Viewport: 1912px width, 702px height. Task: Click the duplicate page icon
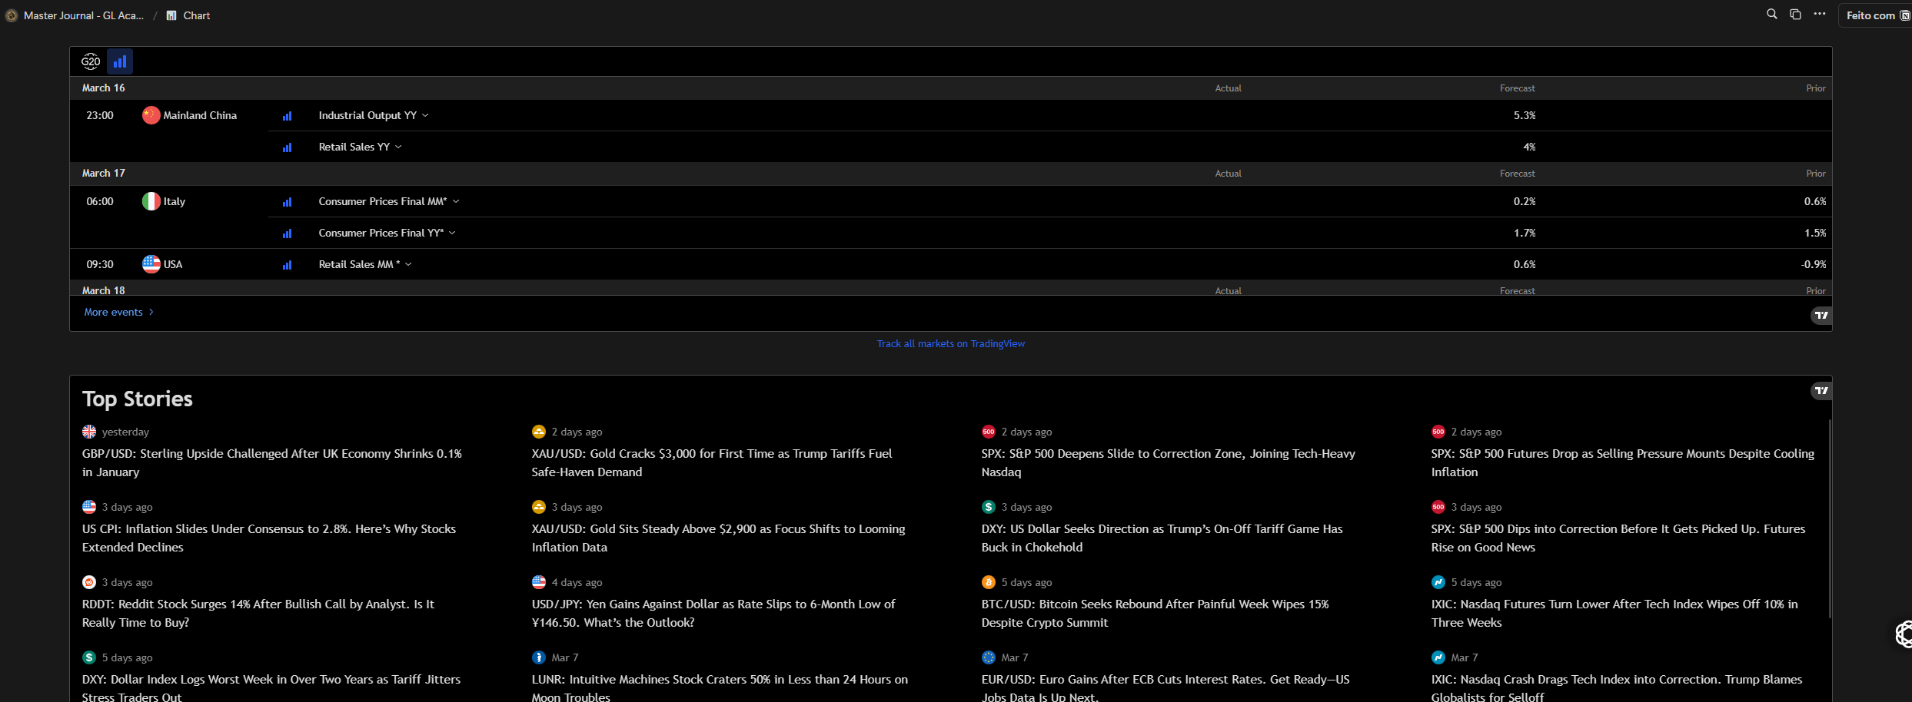point(1795,15)
